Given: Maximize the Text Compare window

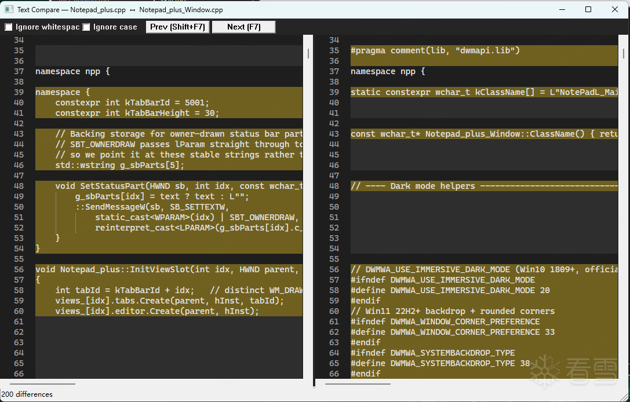Looking at the screenshot, I should pyautogui.click(x=588, y=9).
